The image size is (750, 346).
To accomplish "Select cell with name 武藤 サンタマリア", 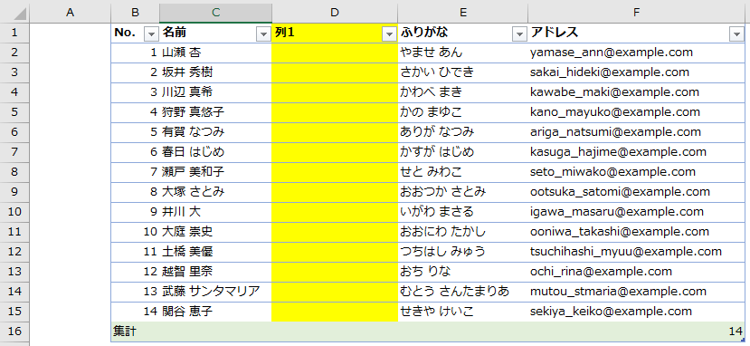I will 215,292.
